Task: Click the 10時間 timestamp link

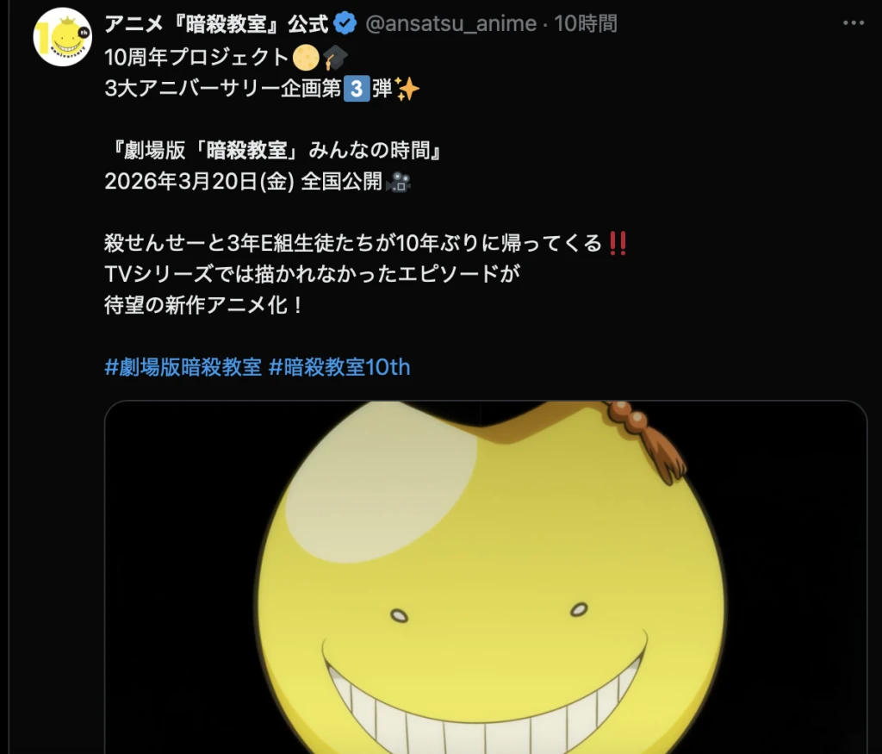Action: click(x=586, y=23)
